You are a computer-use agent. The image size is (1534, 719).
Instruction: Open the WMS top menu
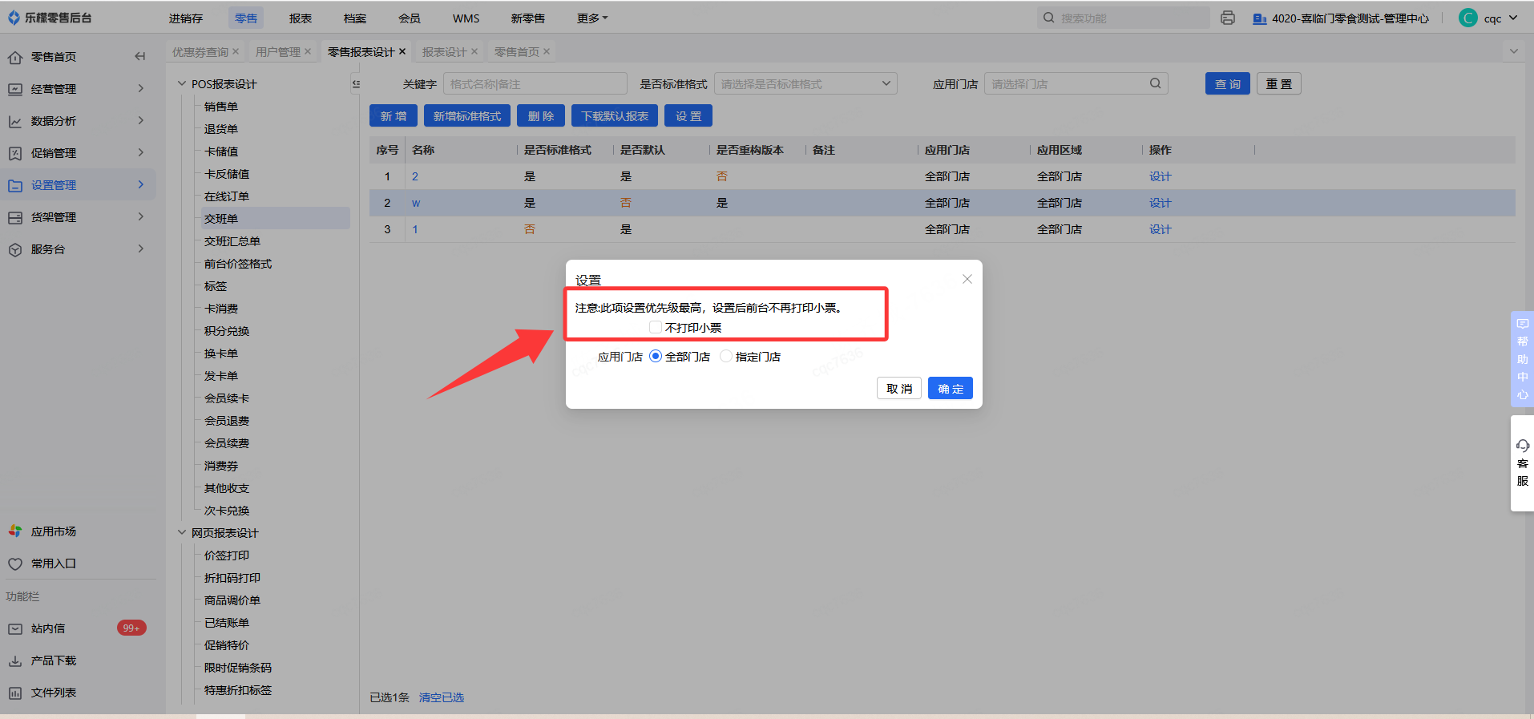coord(466,18)
